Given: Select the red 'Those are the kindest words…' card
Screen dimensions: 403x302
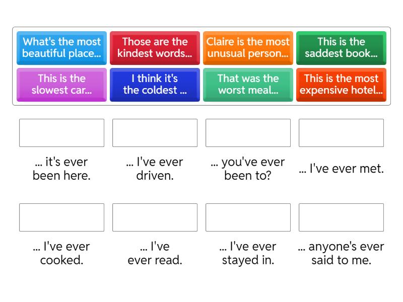Looking at the screenshot, I should (x=155, y=47).
